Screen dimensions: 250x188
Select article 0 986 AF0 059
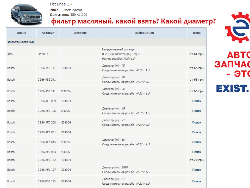47,101
